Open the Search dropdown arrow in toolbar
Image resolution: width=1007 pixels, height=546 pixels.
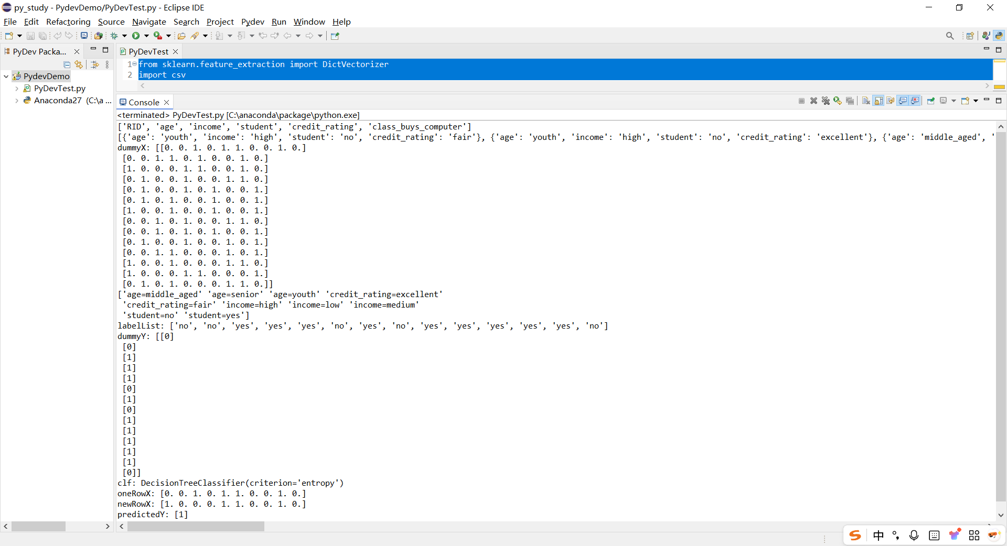click(205, 36)
